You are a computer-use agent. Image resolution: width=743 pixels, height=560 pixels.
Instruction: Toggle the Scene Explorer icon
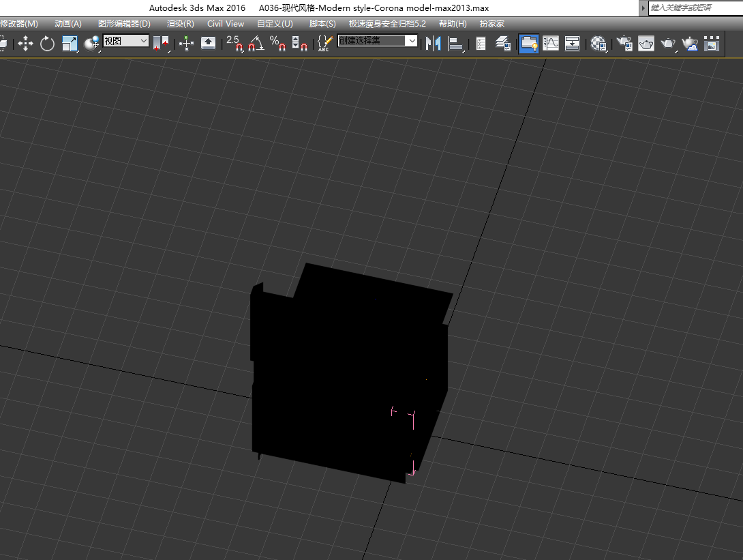click(481, 44)
